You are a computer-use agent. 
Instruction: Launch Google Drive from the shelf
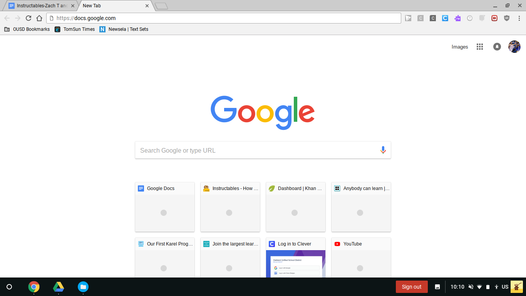[x=59, y=287]
